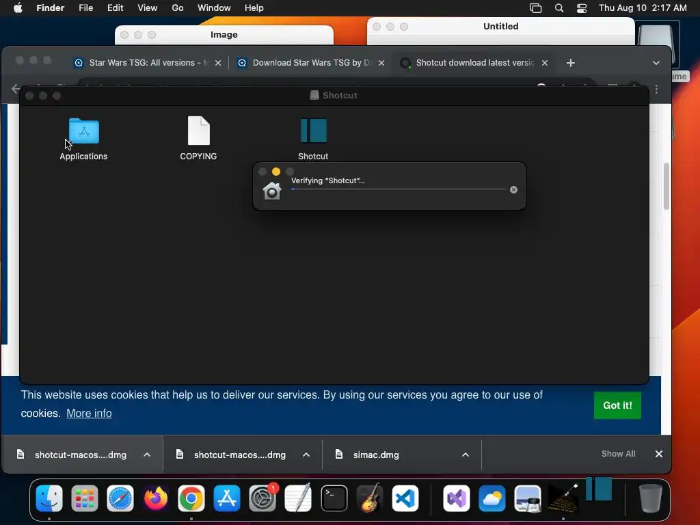
Task: Open Star Wars TSG app in Dock
Action: 563,498
